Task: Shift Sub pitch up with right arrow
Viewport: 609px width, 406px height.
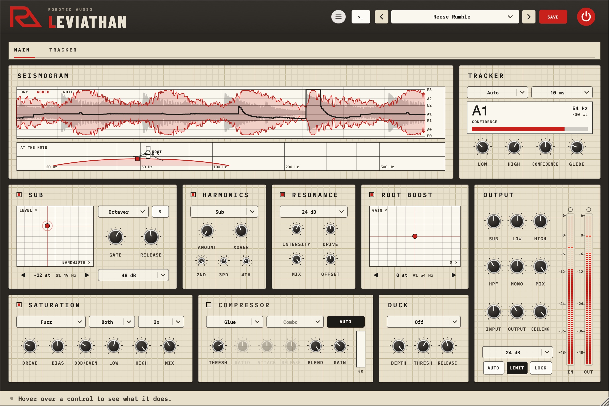Action: click(x=87, y=275)
